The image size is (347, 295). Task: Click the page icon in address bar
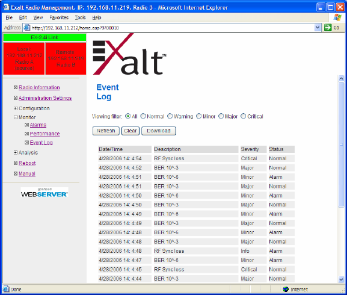click(27, 28)
